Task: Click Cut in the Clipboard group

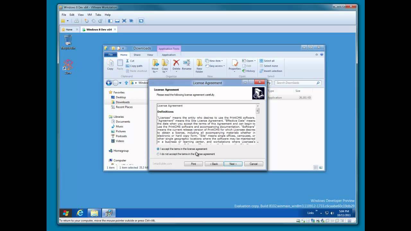Action: pos(130,61)
